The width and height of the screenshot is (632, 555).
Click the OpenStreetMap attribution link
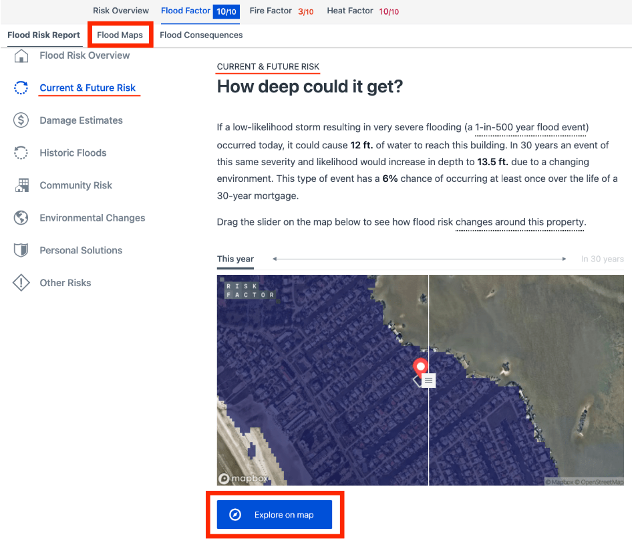[x=599, y=482]
